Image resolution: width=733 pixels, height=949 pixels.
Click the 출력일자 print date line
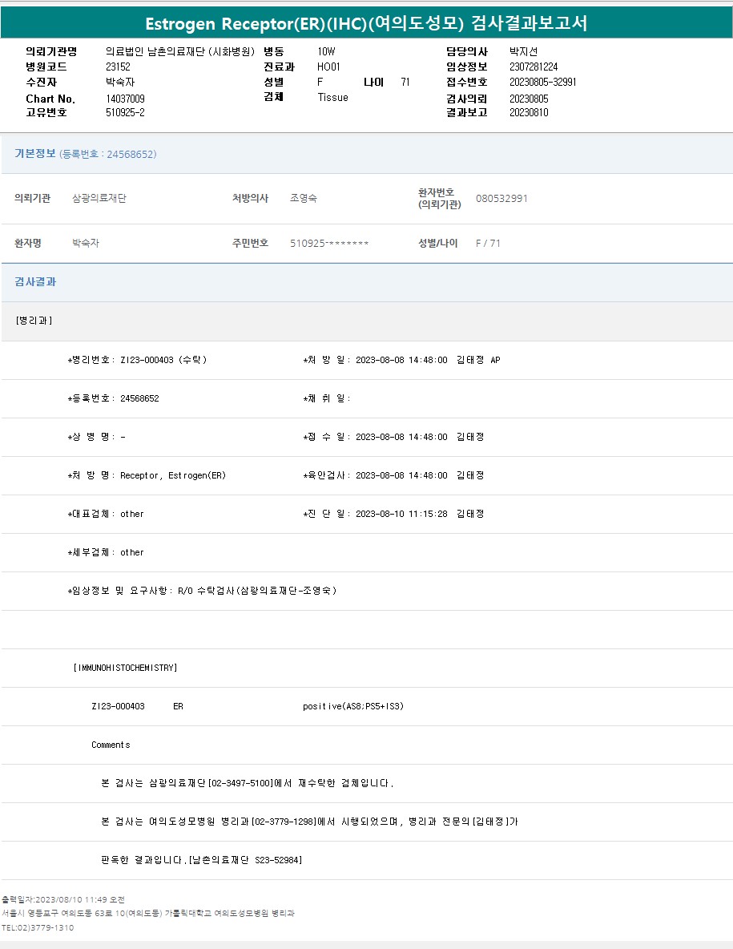(62, 899)
